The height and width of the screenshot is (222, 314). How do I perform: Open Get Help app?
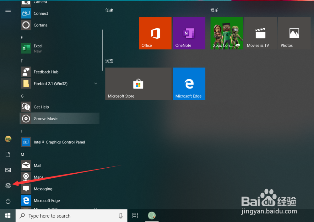(x=60, y=107)
